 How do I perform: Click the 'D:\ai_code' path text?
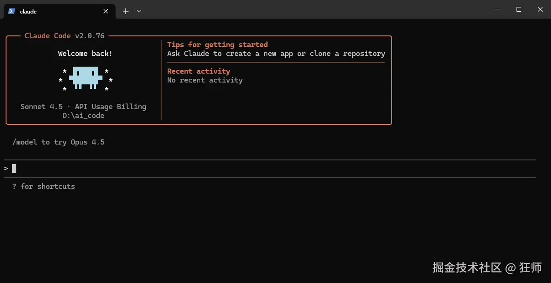[x=83, y=116]
